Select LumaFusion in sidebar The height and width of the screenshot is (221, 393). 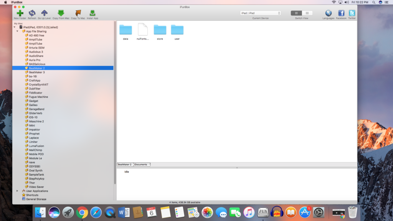click(x=36, y=146)
